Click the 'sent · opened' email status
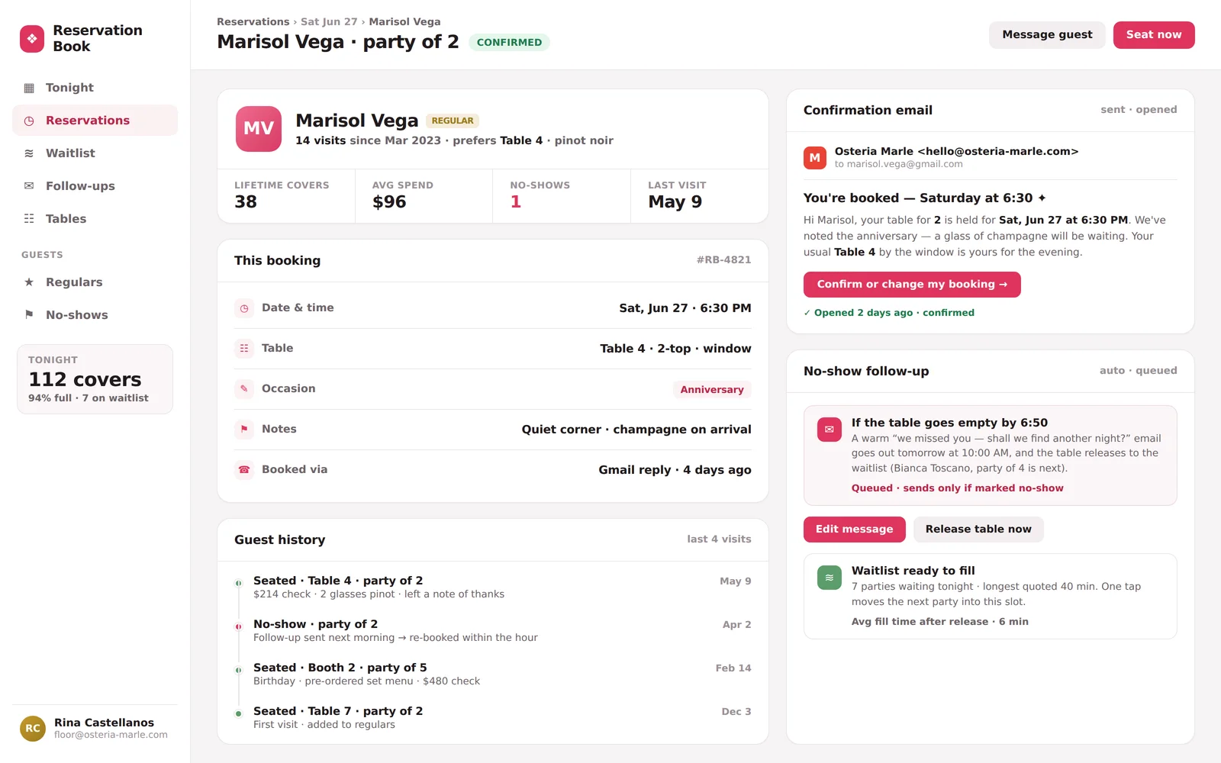The image size is (1221, 763). 1139,110
